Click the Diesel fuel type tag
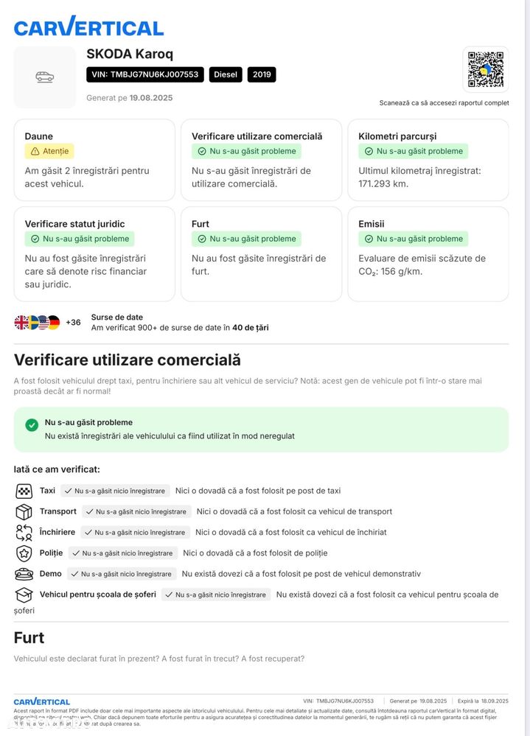Screen dimensions: 530x736 226,74
